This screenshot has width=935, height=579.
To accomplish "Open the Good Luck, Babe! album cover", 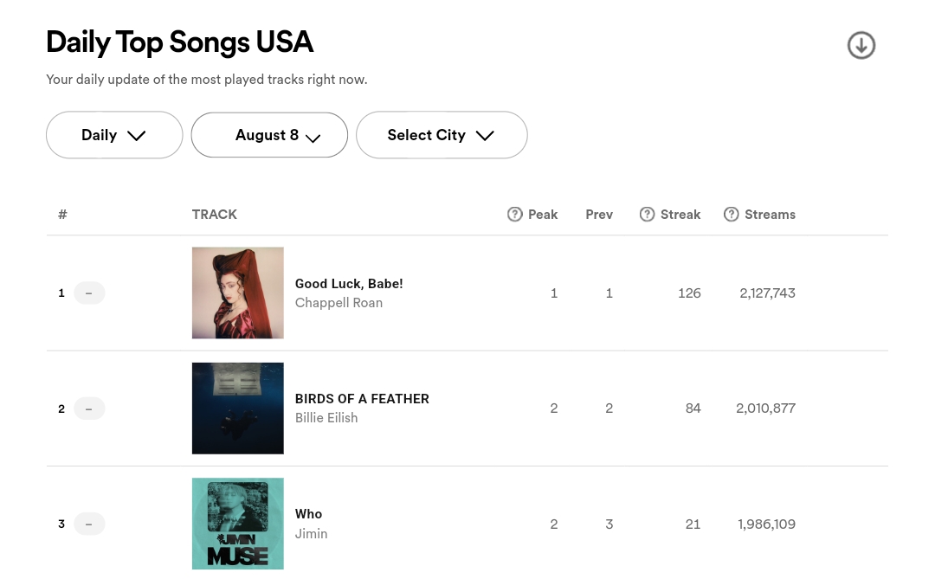I will tap(238, 293).
